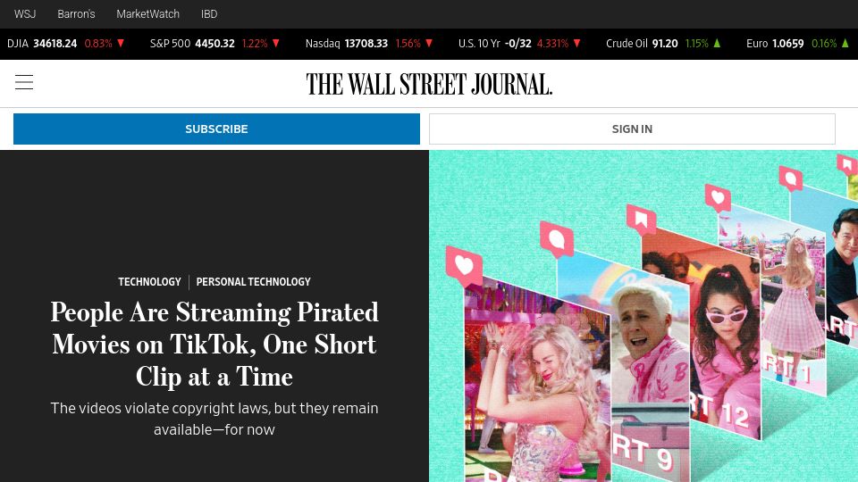Click the S&P 500 1.22% change value
Screen dimensions: 858x482
(x=255, y=43)
